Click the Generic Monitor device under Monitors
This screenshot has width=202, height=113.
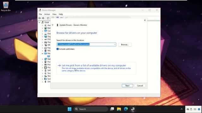point(48,56)
